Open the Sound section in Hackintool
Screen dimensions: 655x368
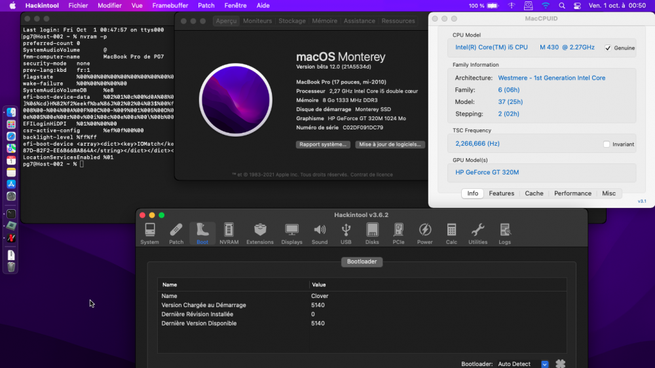point(320,233)
